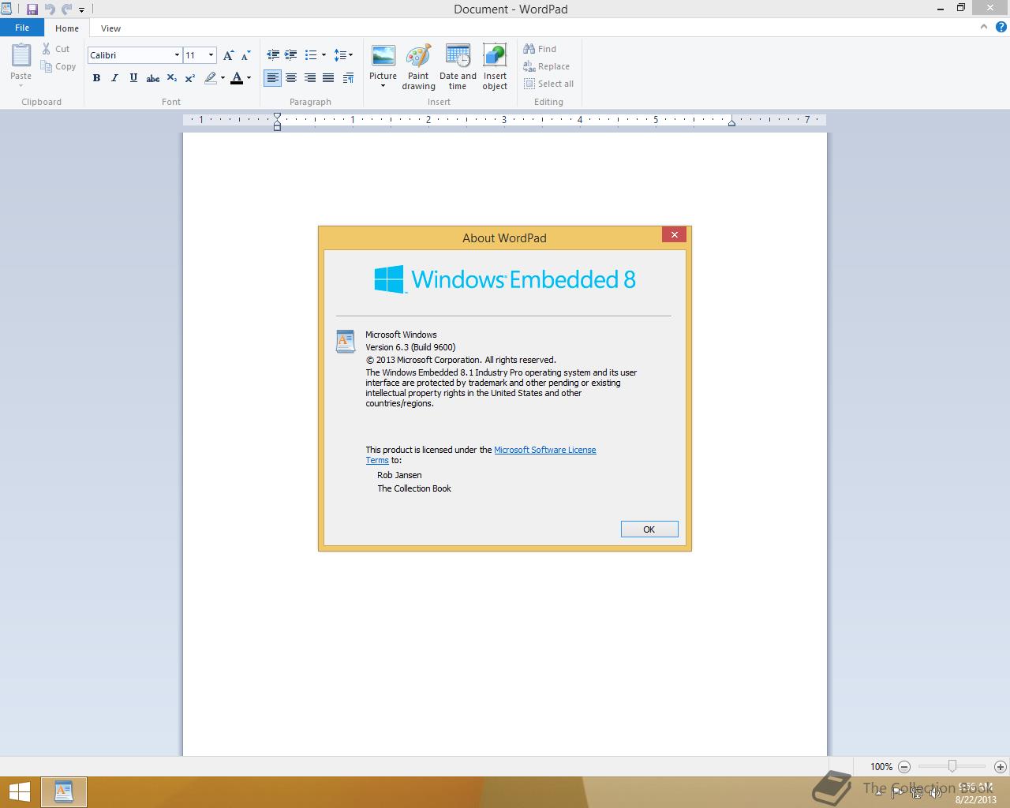Click the Save icon in quick access toolbar
This screenshot has height=808, width=1010.
point(32,9)
